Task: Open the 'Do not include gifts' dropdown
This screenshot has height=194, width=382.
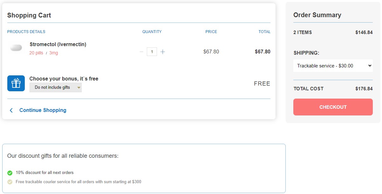Action: pos(56,87)
